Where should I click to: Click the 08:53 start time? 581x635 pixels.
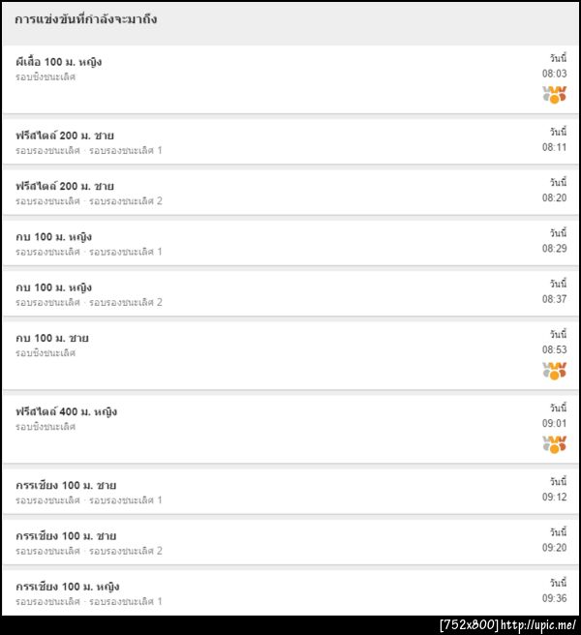pos(554,349)
